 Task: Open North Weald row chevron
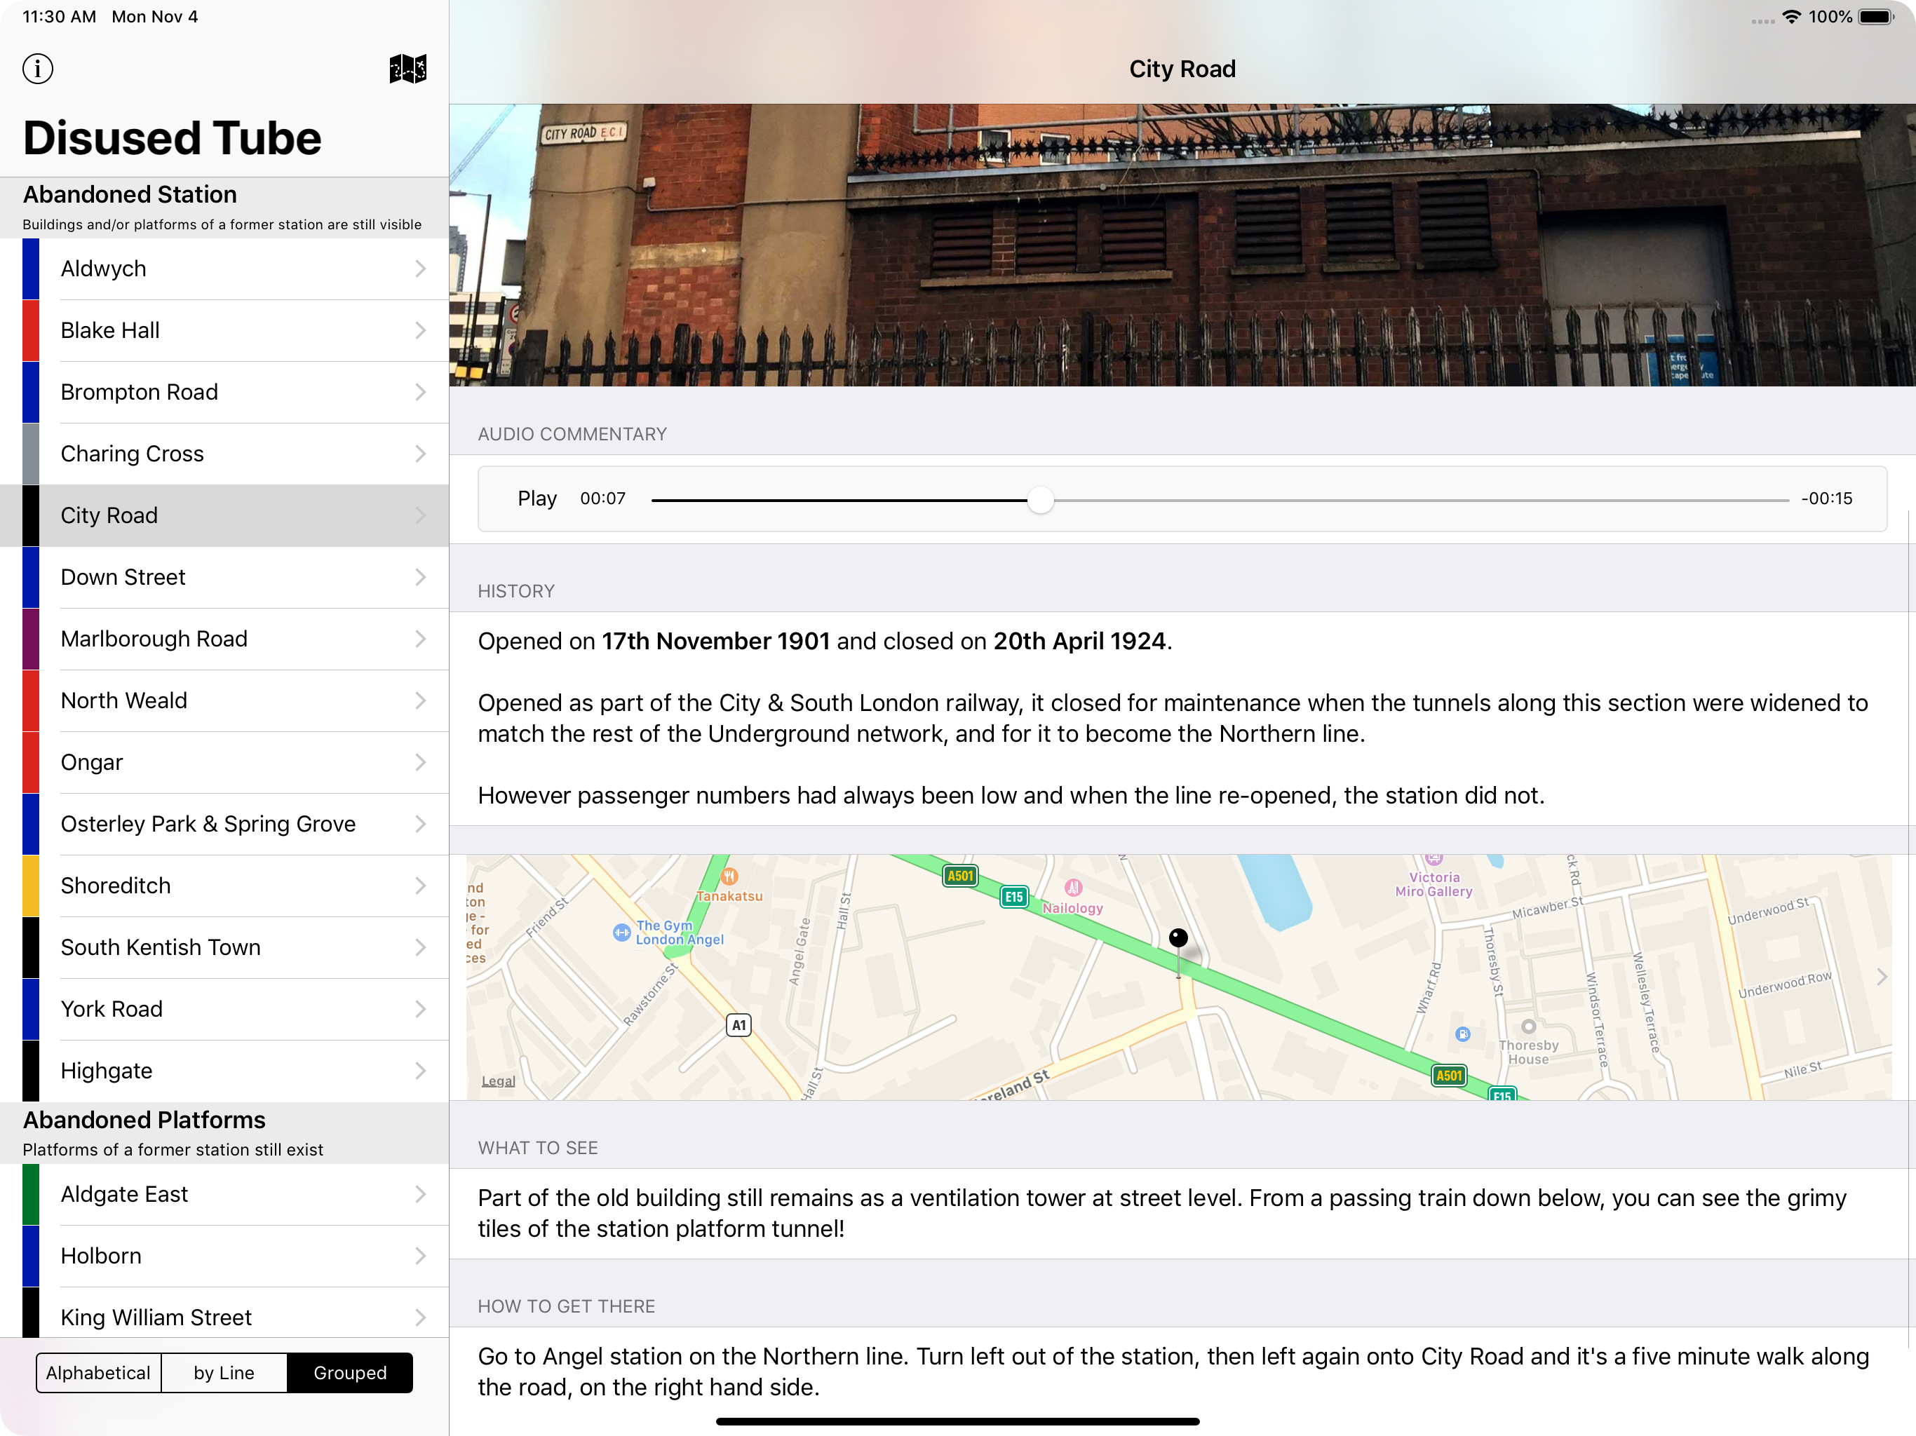[420, 700]
